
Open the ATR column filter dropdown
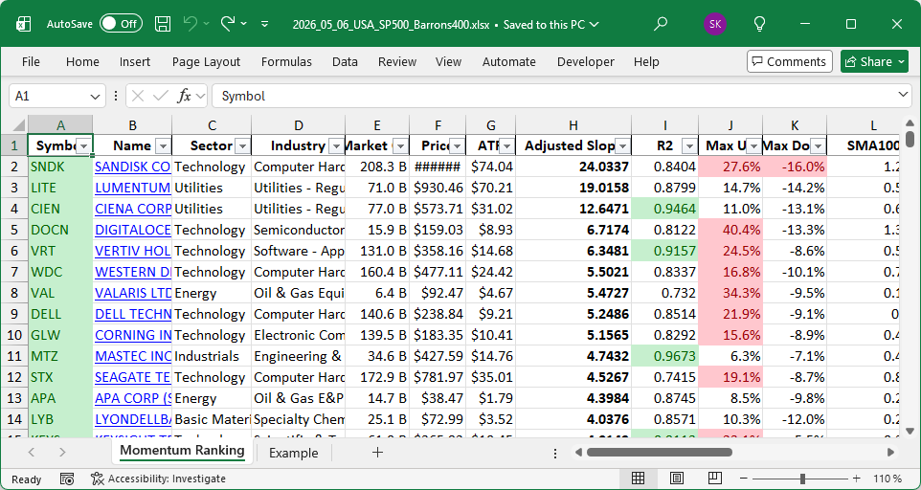click(x=506, y=146)
